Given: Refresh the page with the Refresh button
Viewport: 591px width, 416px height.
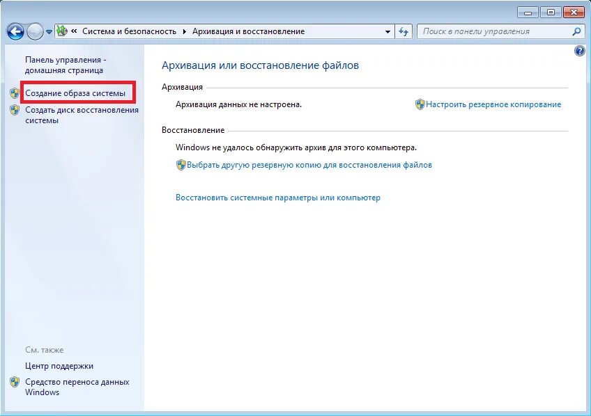Looking at the screenshot, I should (404, 31).
